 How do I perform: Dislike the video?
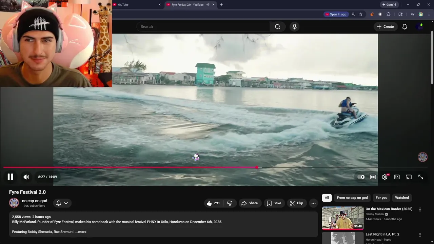coord(230,203)
